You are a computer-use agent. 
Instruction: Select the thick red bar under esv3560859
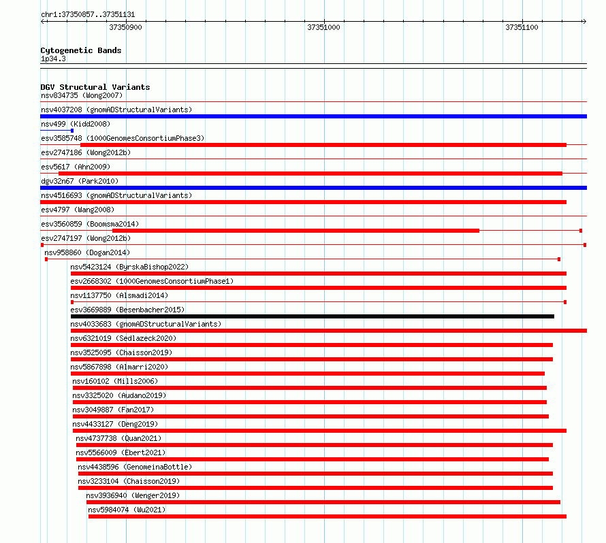point(296,231)
